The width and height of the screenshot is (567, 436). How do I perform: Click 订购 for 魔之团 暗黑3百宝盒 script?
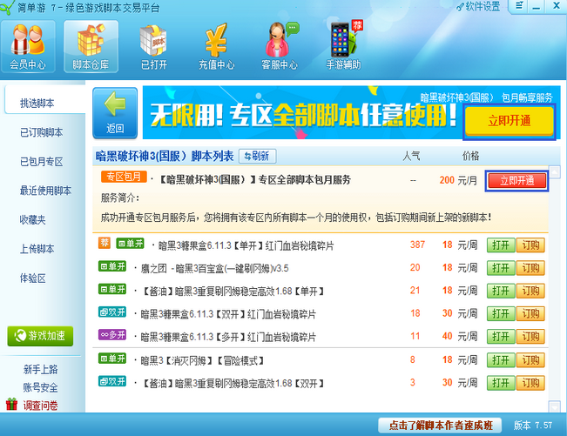coord(530,268)
